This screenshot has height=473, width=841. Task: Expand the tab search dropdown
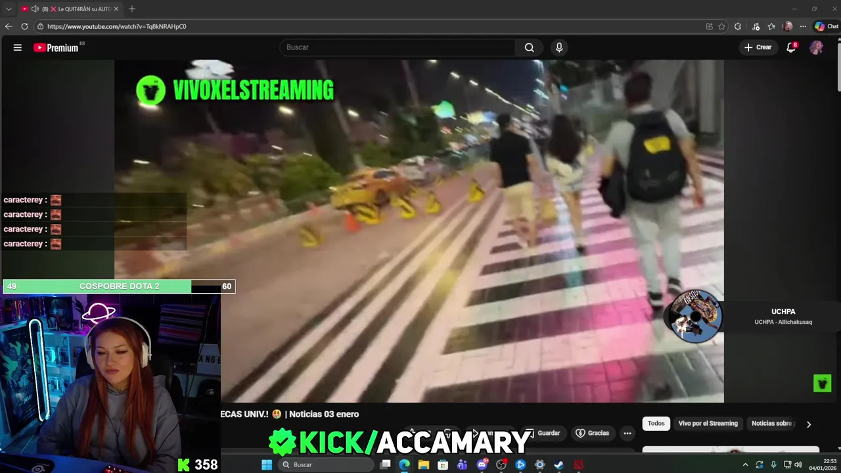click(x=9, y=9)
